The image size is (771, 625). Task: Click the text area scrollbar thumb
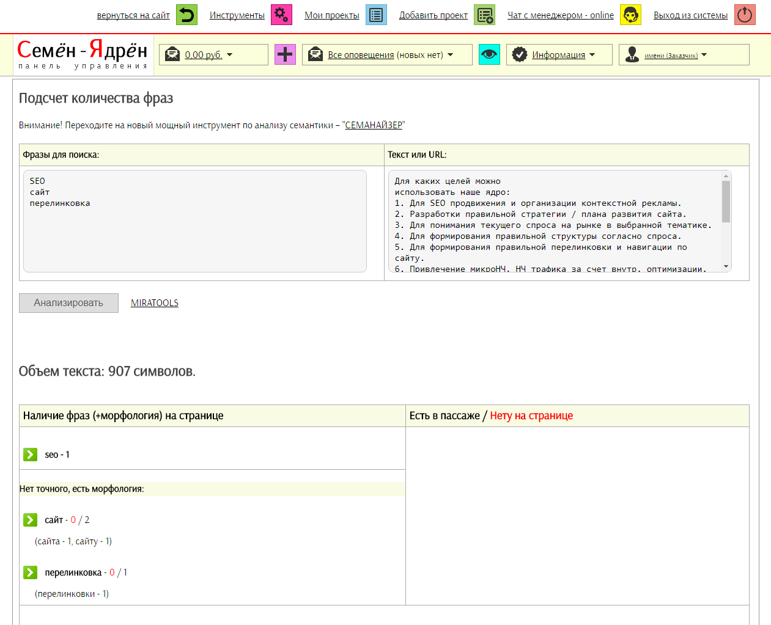[726, 202]
